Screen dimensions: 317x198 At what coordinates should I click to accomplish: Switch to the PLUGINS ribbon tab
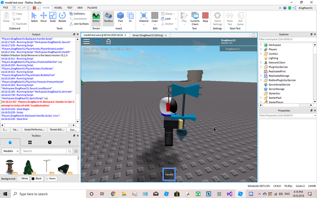click(x=92, y=8)
